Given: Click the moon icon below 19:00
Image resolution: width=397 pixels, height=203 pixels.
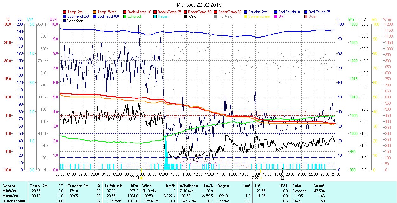Looking at the screenshot, I should 282,178.
